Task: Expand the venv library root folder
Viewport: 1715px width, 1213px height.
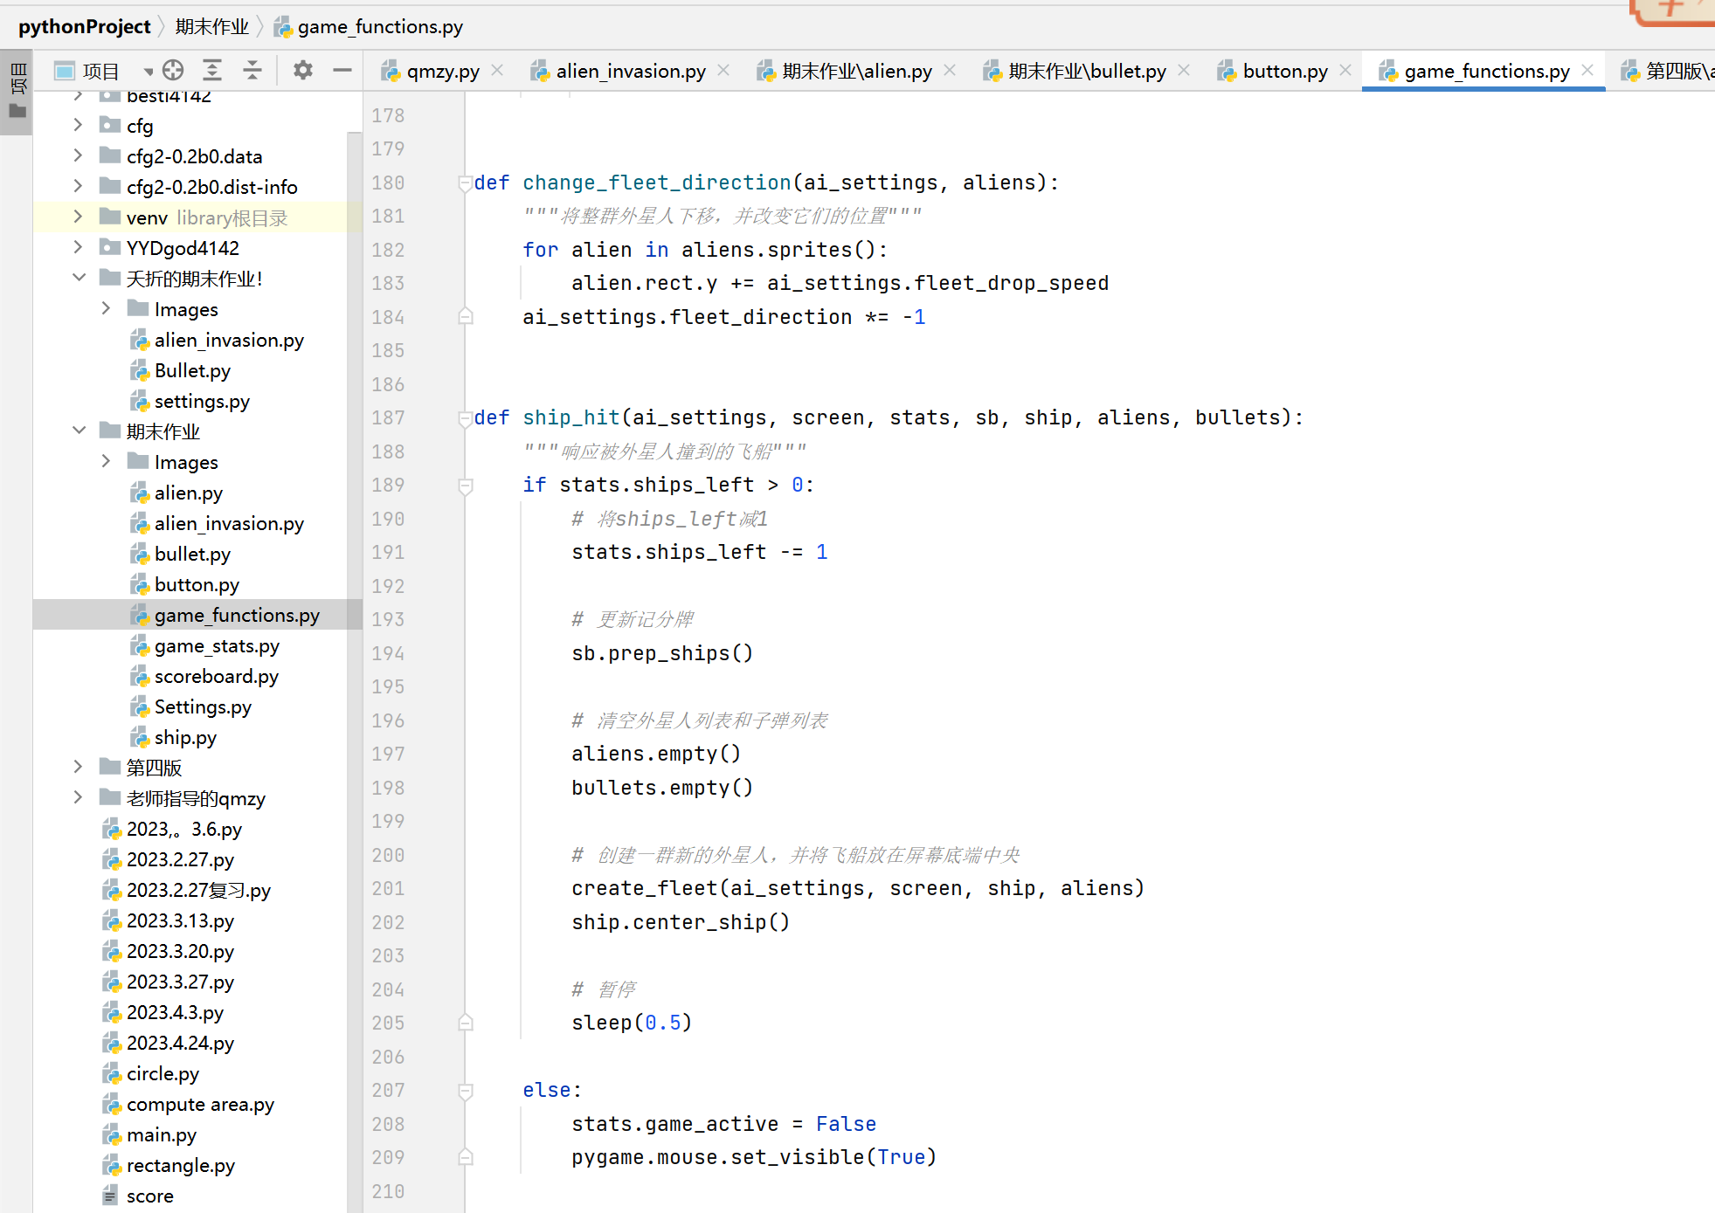Action: coord(78,217)
